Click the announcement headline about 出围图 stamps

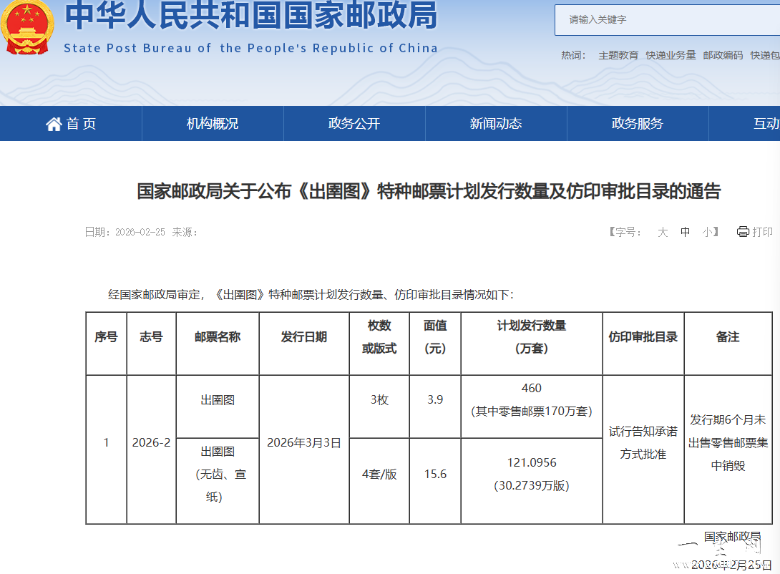[429, 191]
